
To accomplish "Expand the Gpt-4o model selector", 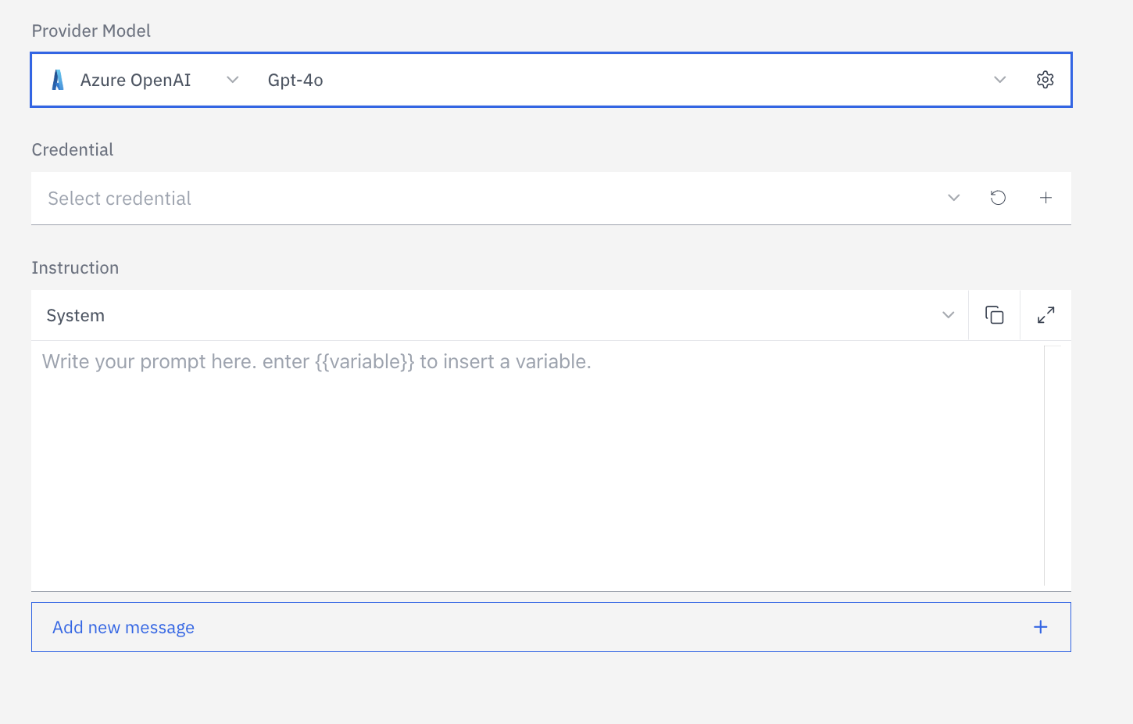I will pos(999,79).
